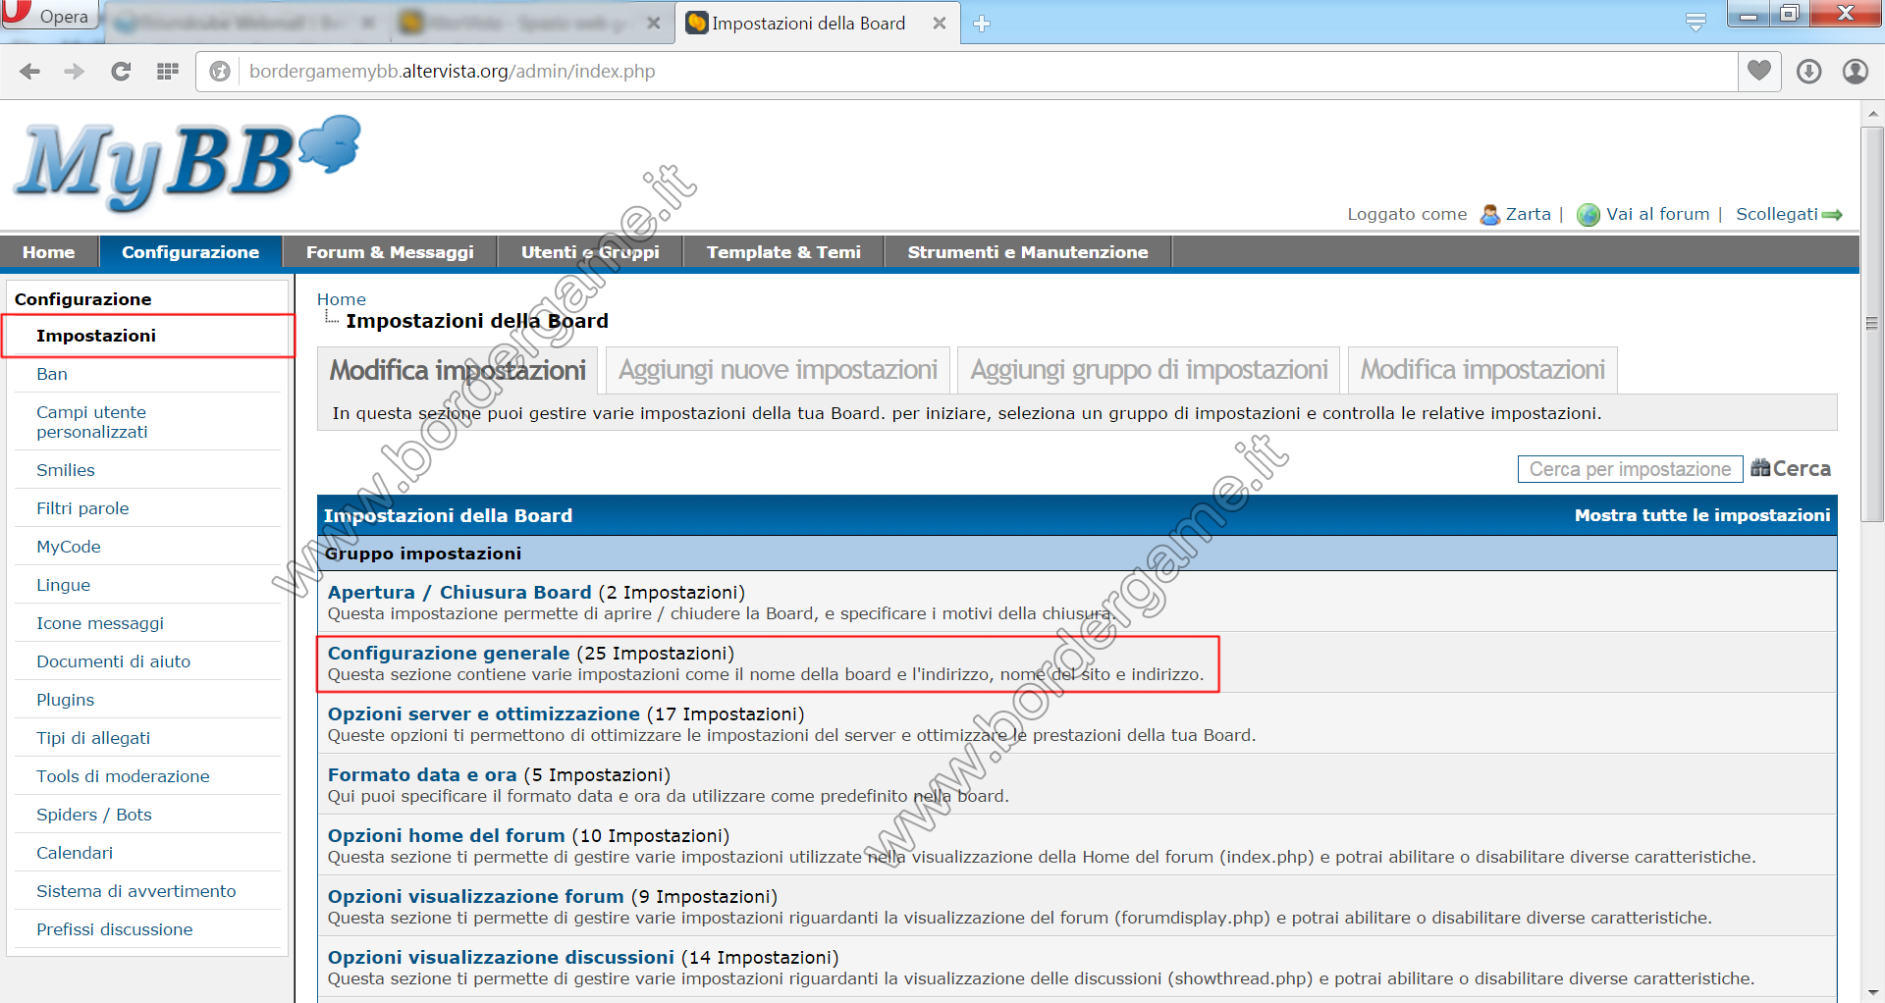Click the globe icon next to Vai al forum
This screenshot has width=1885, height=1003.
(1588, 214)
